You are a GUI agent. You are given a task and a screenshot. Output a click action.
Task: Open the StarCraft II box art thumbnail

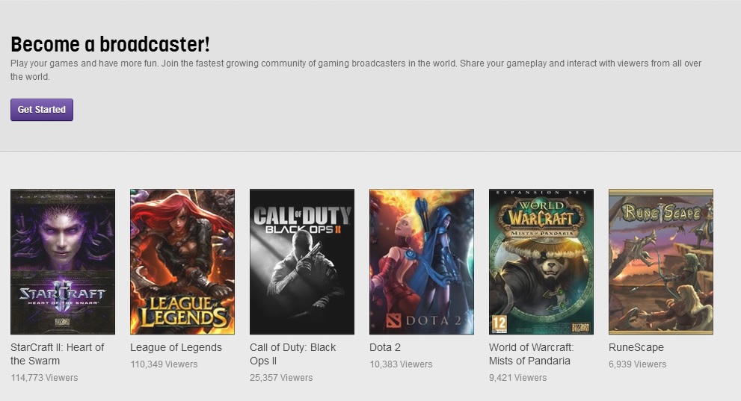click(63, 261)
